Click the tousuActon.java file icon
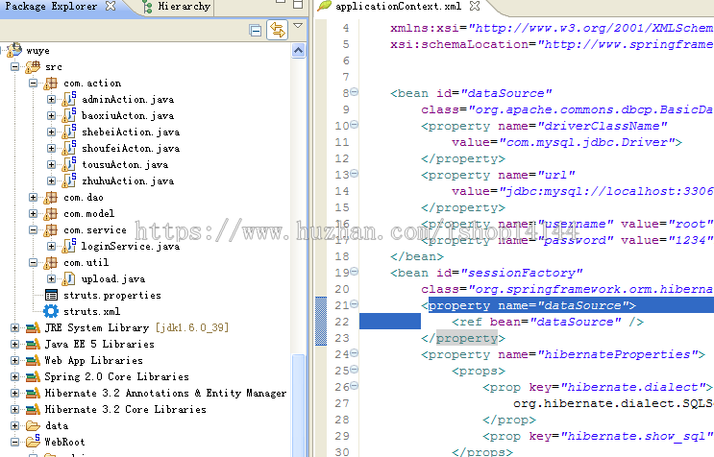The width and height of the screenshot is (714, 457). point(69,164)
